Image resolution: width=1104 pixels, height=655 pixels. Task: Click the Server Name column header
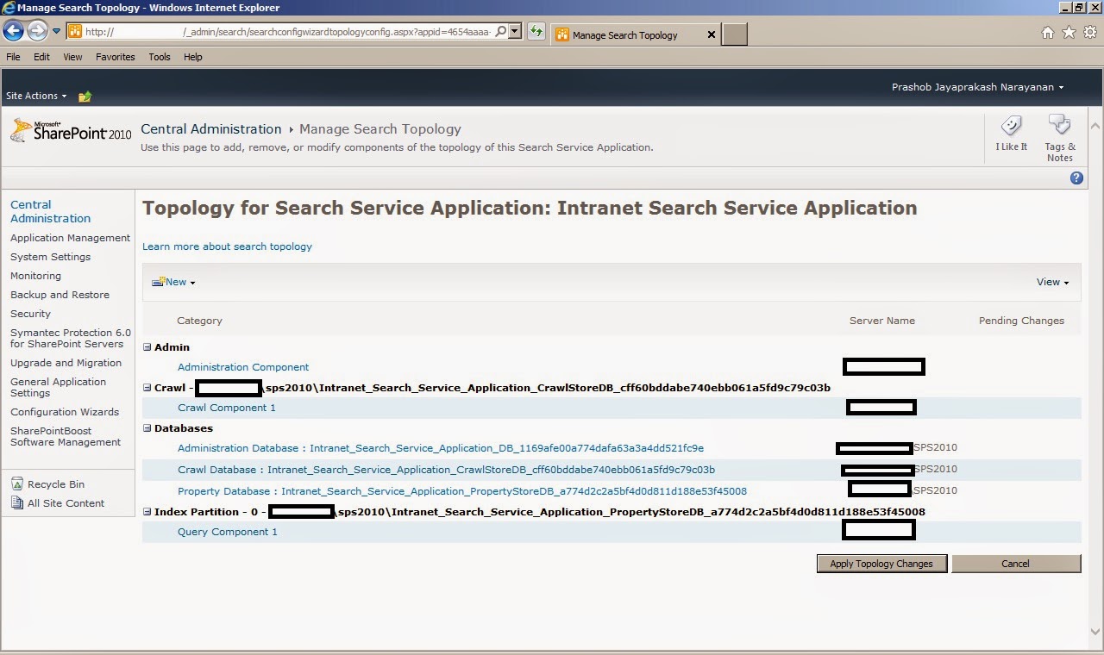click(882, 321)
